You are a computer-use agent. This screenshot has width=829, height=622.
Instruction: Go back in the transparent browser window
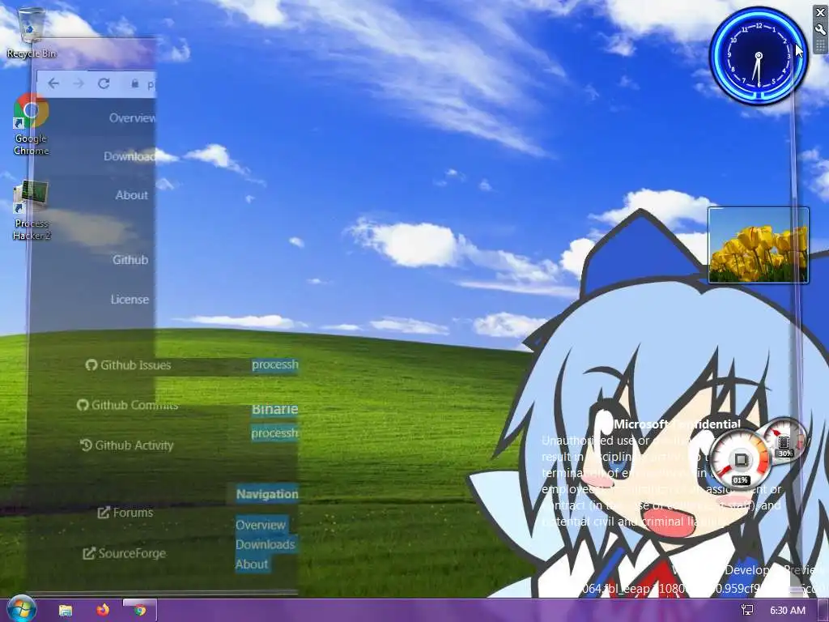point(53,83)
